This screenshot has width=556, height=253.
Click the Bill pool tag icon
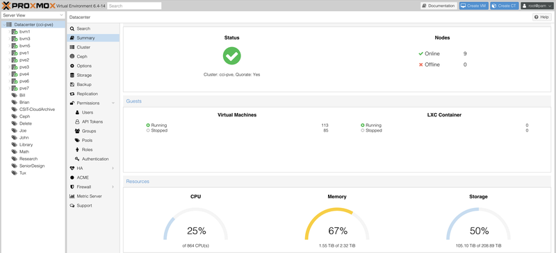[x=14, y=96]
